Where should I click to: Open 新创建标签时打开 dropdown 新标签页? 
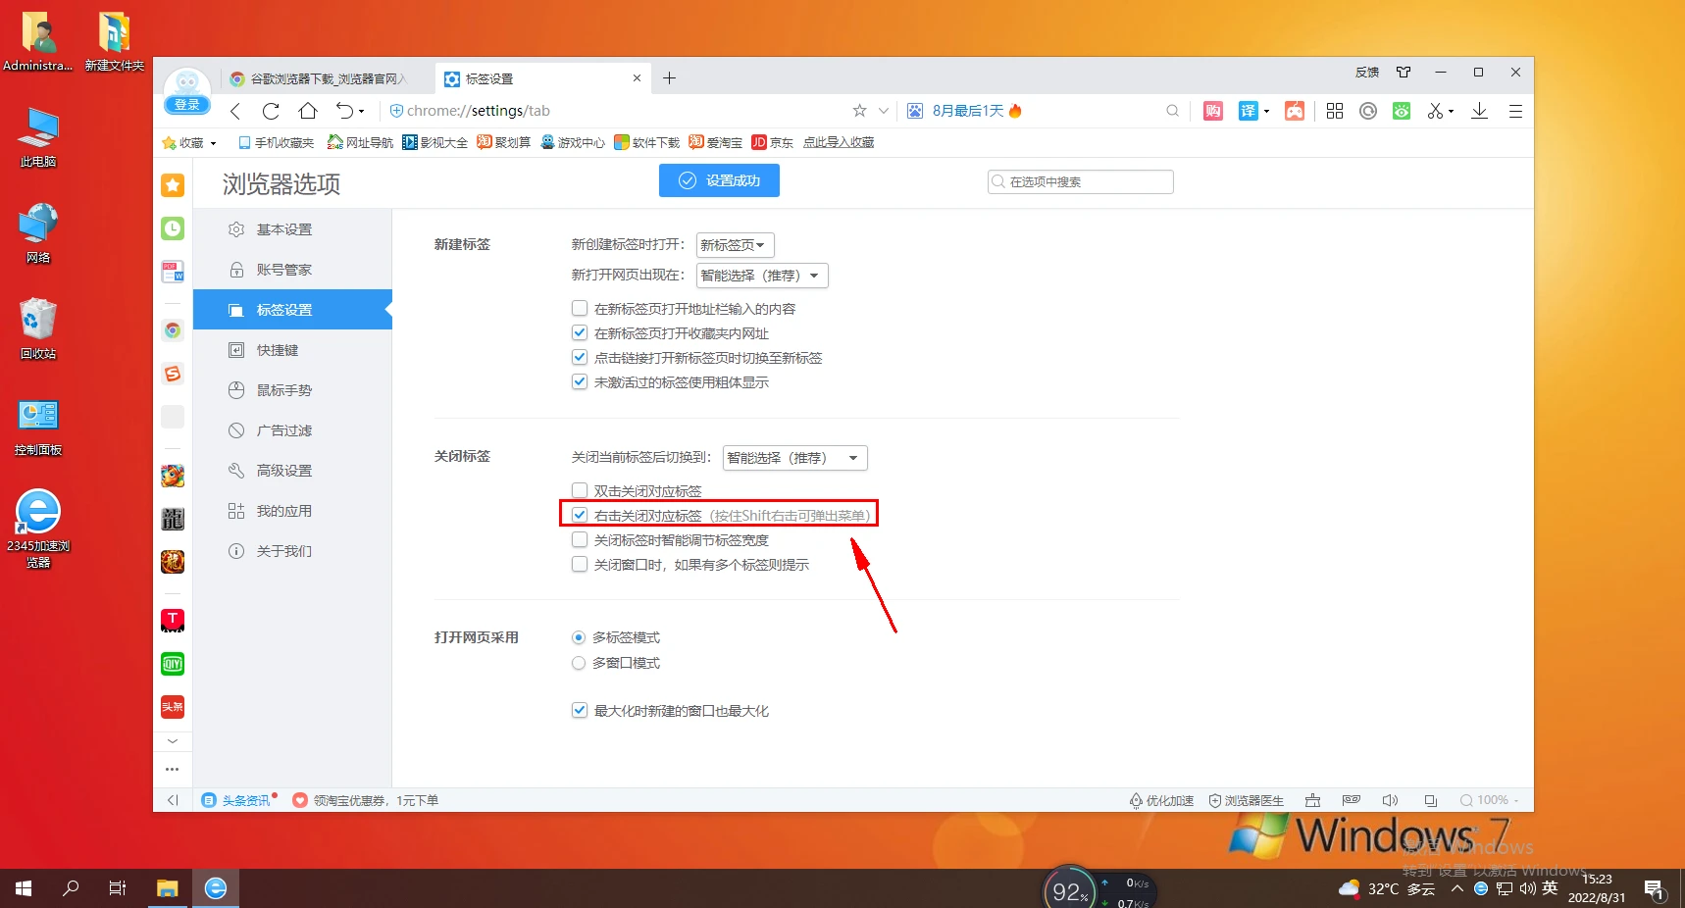pyautogui.click(x=735, y=245)
